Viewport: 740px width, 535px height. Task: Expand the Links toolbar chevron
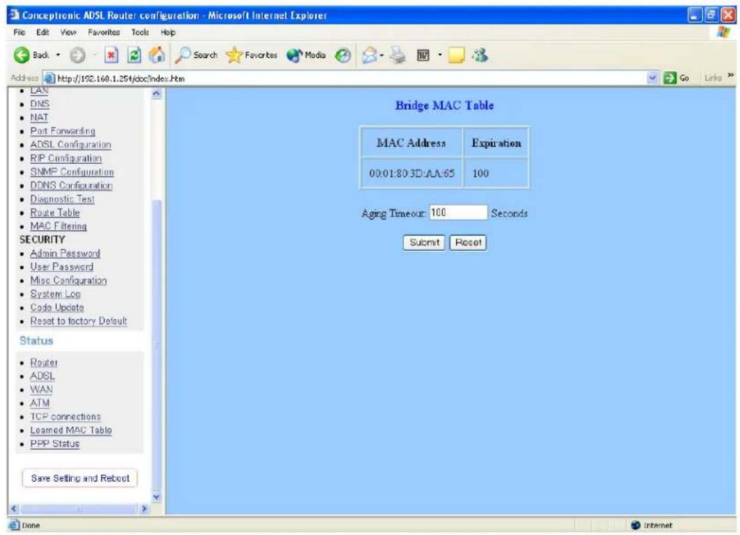[x=731, y=75]
